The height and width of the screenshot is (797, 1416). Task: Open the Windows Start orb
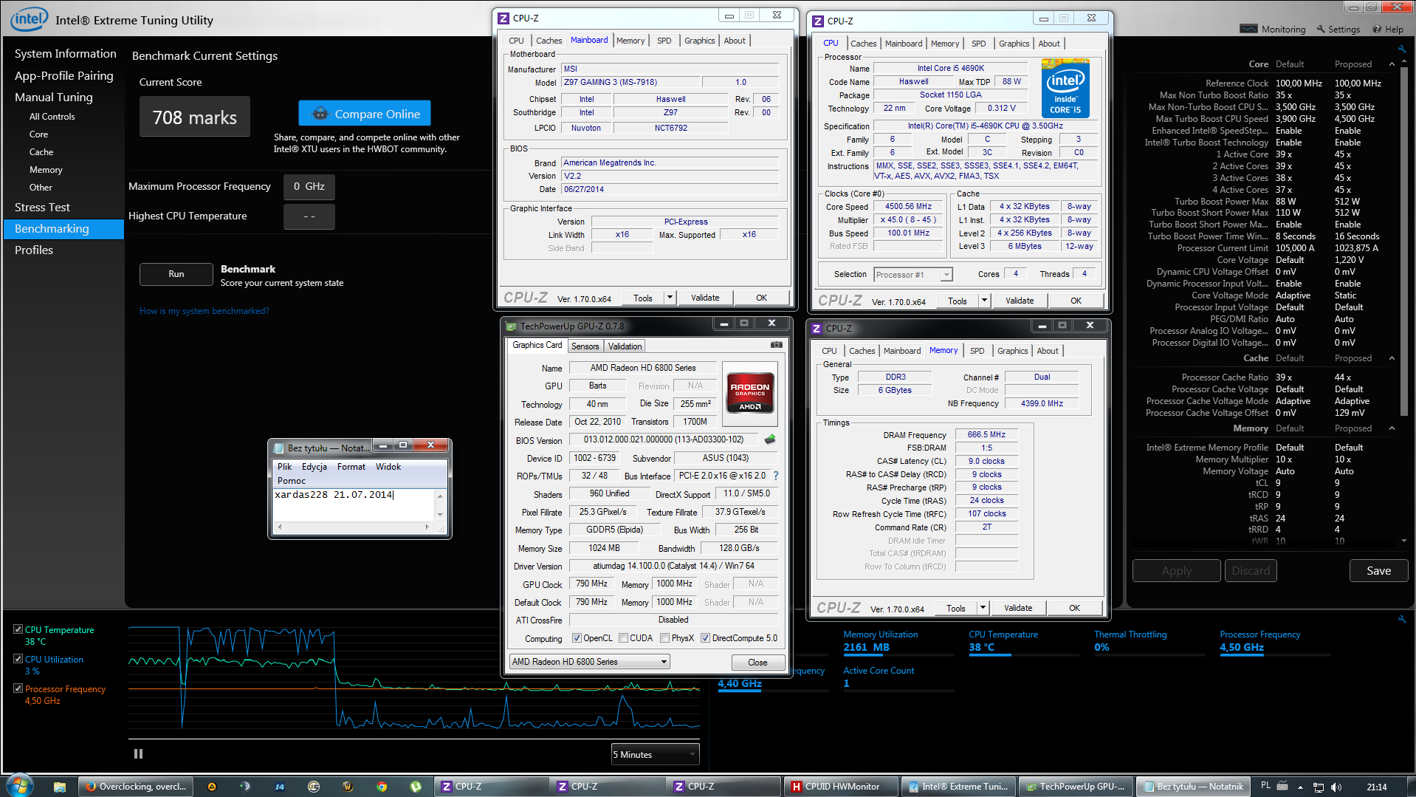[19, 785]
